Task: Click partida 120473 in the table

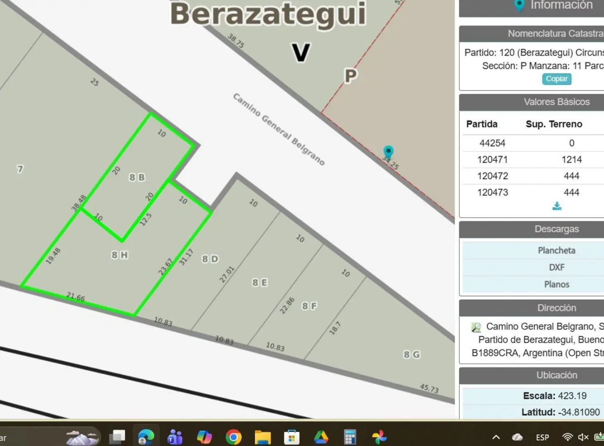Action: pos(492,192)
